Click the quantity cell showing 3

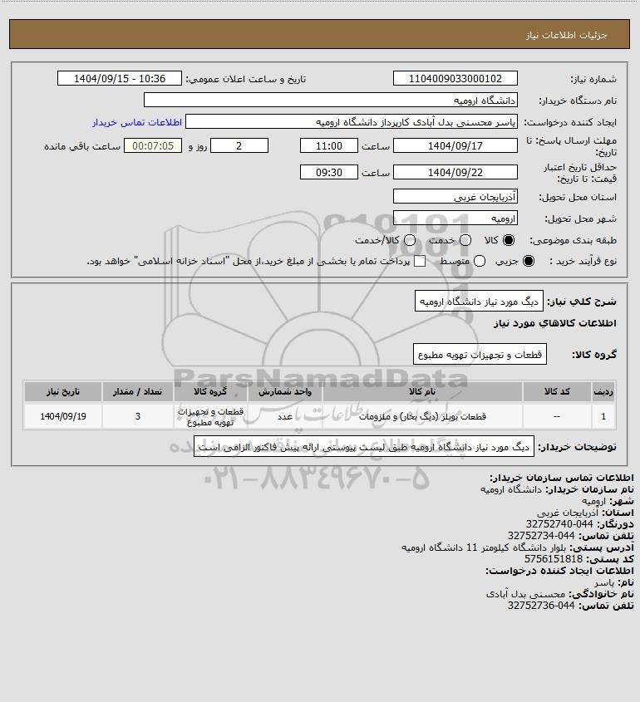[137, 416]
